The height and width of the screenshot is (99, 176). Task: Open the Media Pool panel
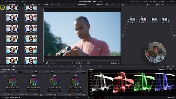click(23, 2)
